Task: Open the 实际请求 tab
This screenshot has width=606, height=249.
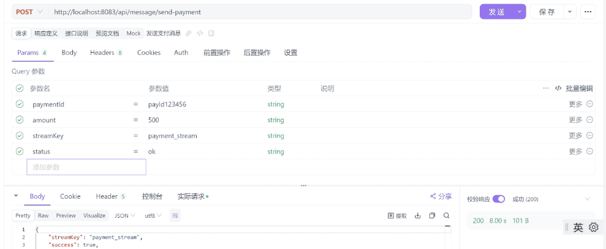Action: [192, 196]
